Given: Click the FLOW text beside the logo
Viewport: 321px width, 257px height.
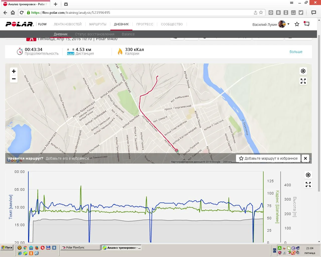Looking at the screenshot, I should (x=42, y=24).
